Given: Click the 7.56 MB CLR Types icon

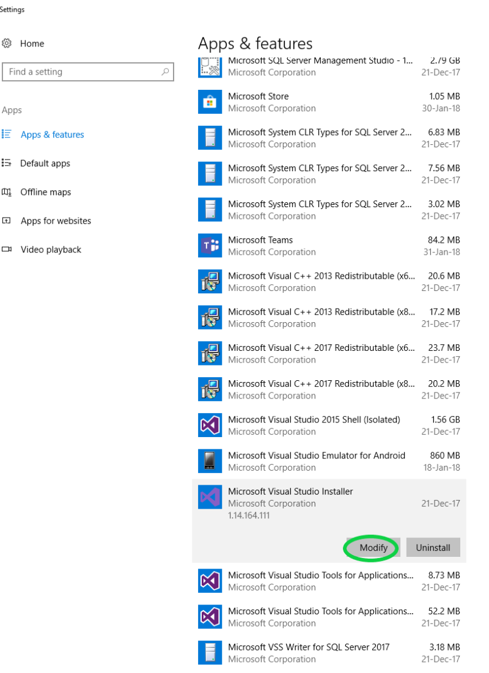Looking at the screenshot, I should pyautogui.click(x=210, y=174).
